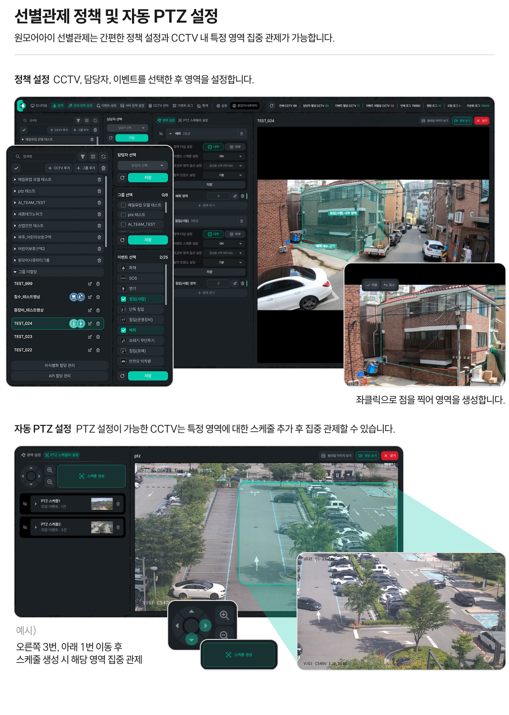Delete PTZ 스케줄1
The height and width of the screenshot is (715, 509).
[118, 504]
